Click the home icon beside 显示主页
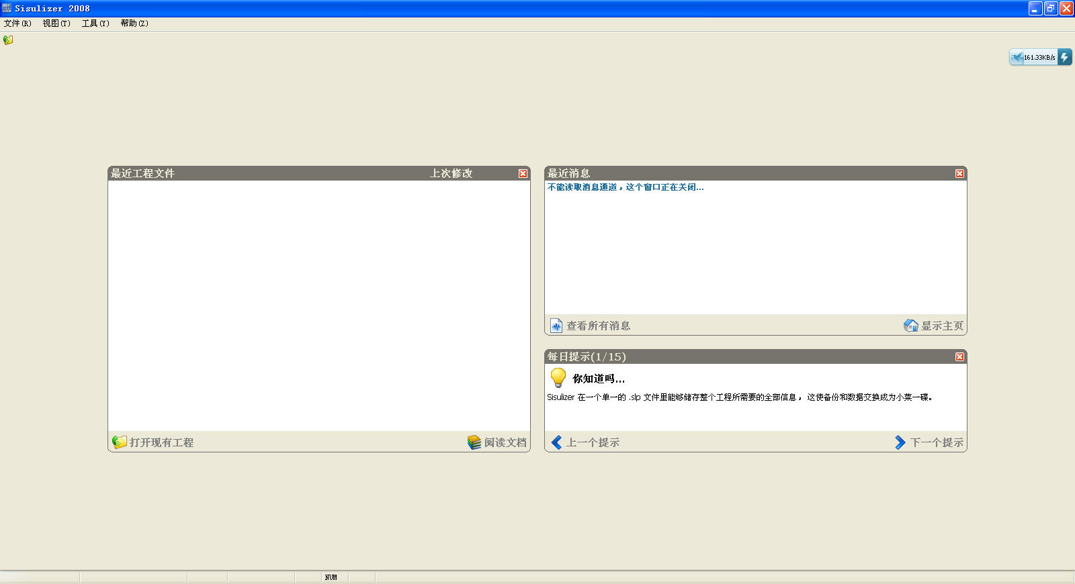The height and width of the screenshot is (584, 1075). pos(911,326)
